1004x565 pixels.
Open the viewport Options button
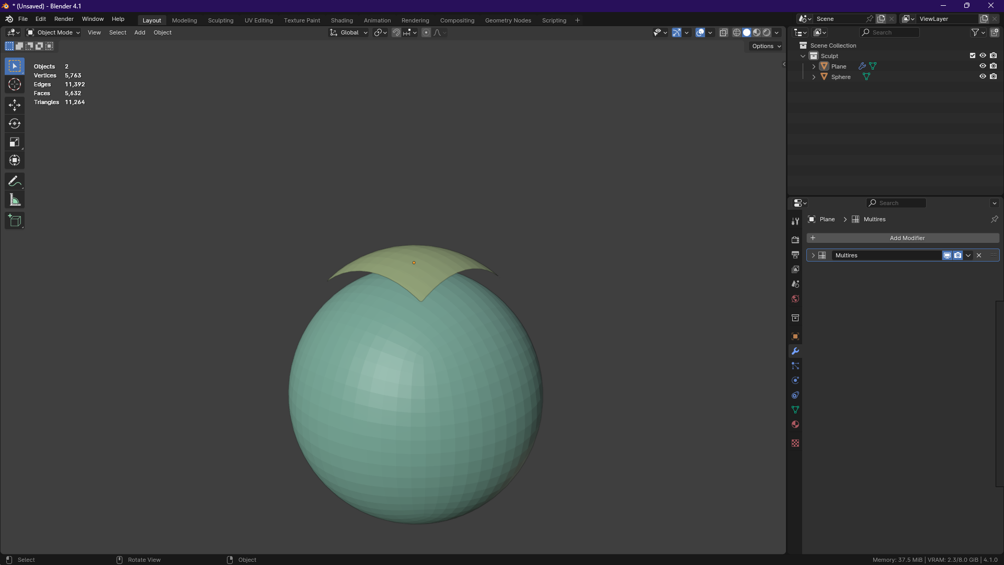(x=766, y=46)
